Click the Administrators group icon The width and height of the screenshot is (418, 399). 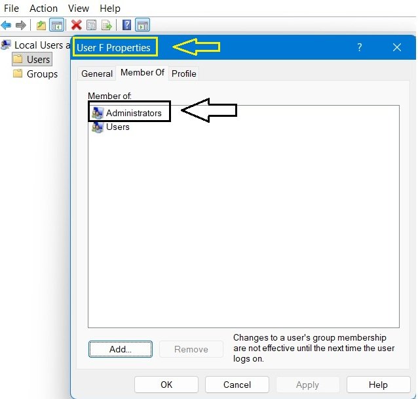[x=98, y=113]
